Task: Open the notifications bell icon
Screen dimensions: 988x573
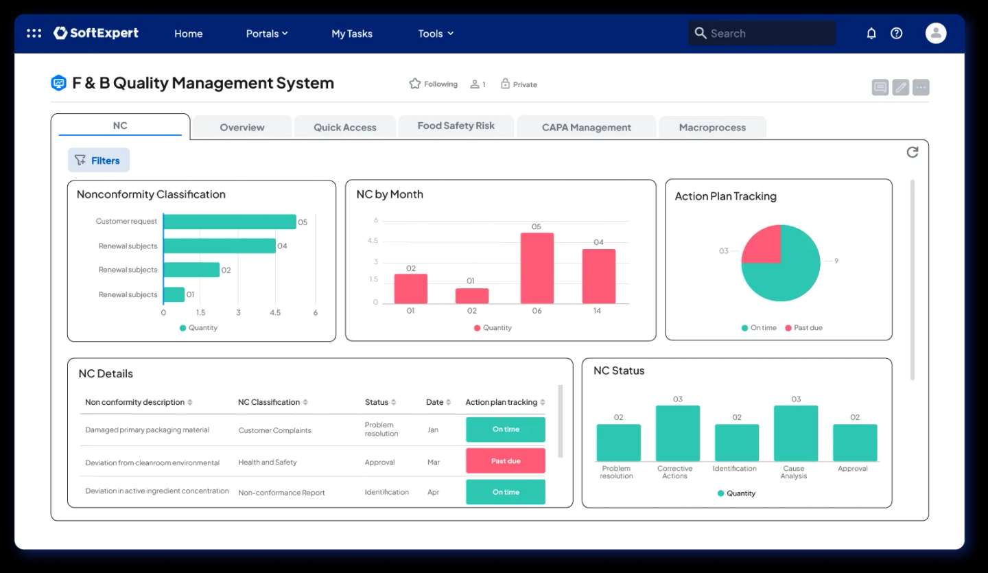Action: click(871, 33)
